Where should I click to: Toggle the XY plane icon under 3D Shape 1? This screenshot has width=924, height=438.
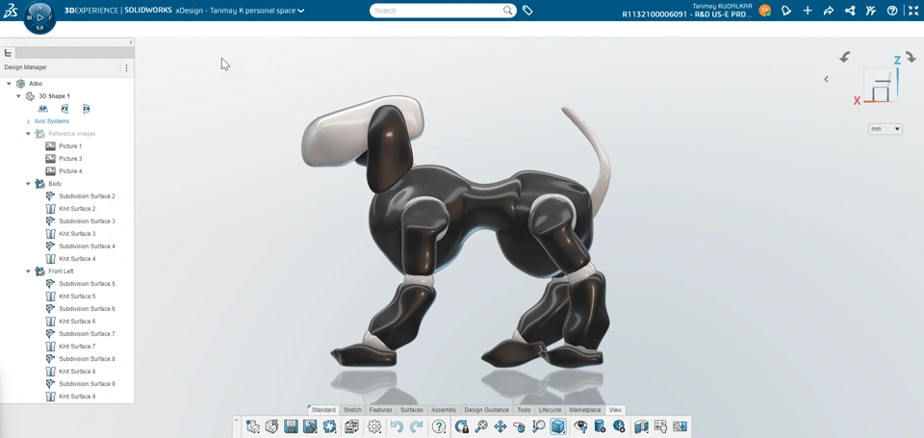(x=43, y=109)
